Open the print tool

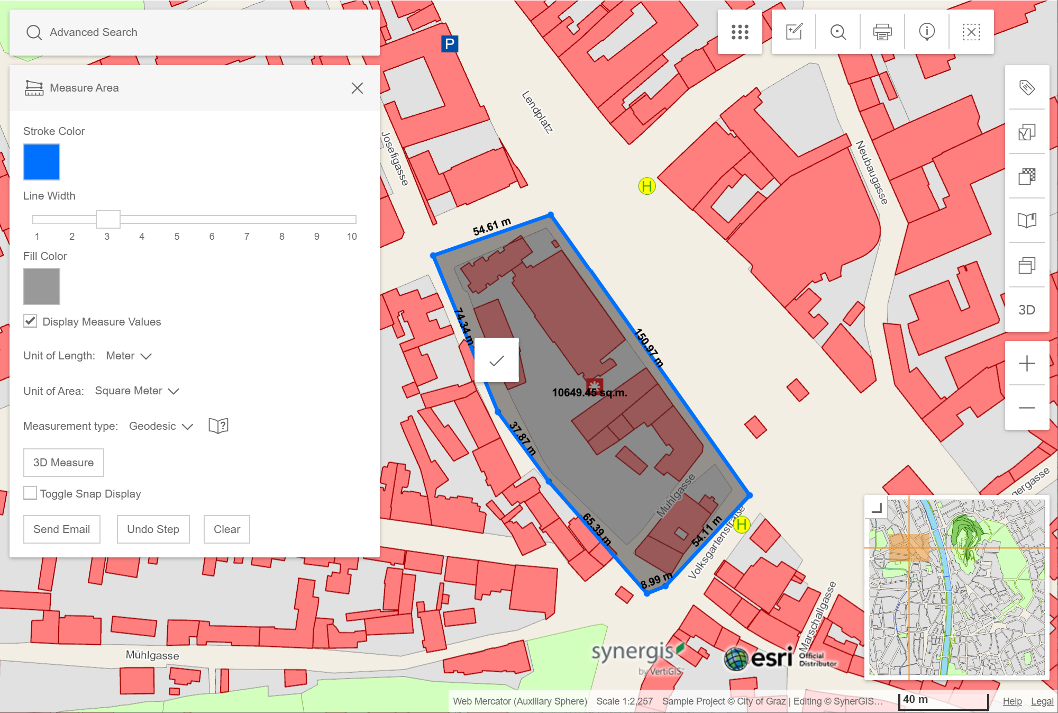(x=882, y=32)
